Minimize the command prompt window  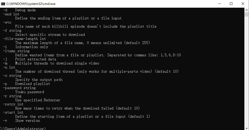click(220, 4)
